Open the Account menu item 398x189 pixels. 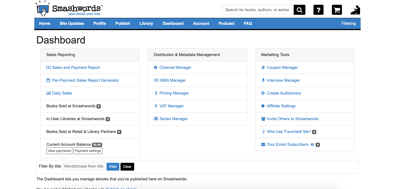coord(201,23)
